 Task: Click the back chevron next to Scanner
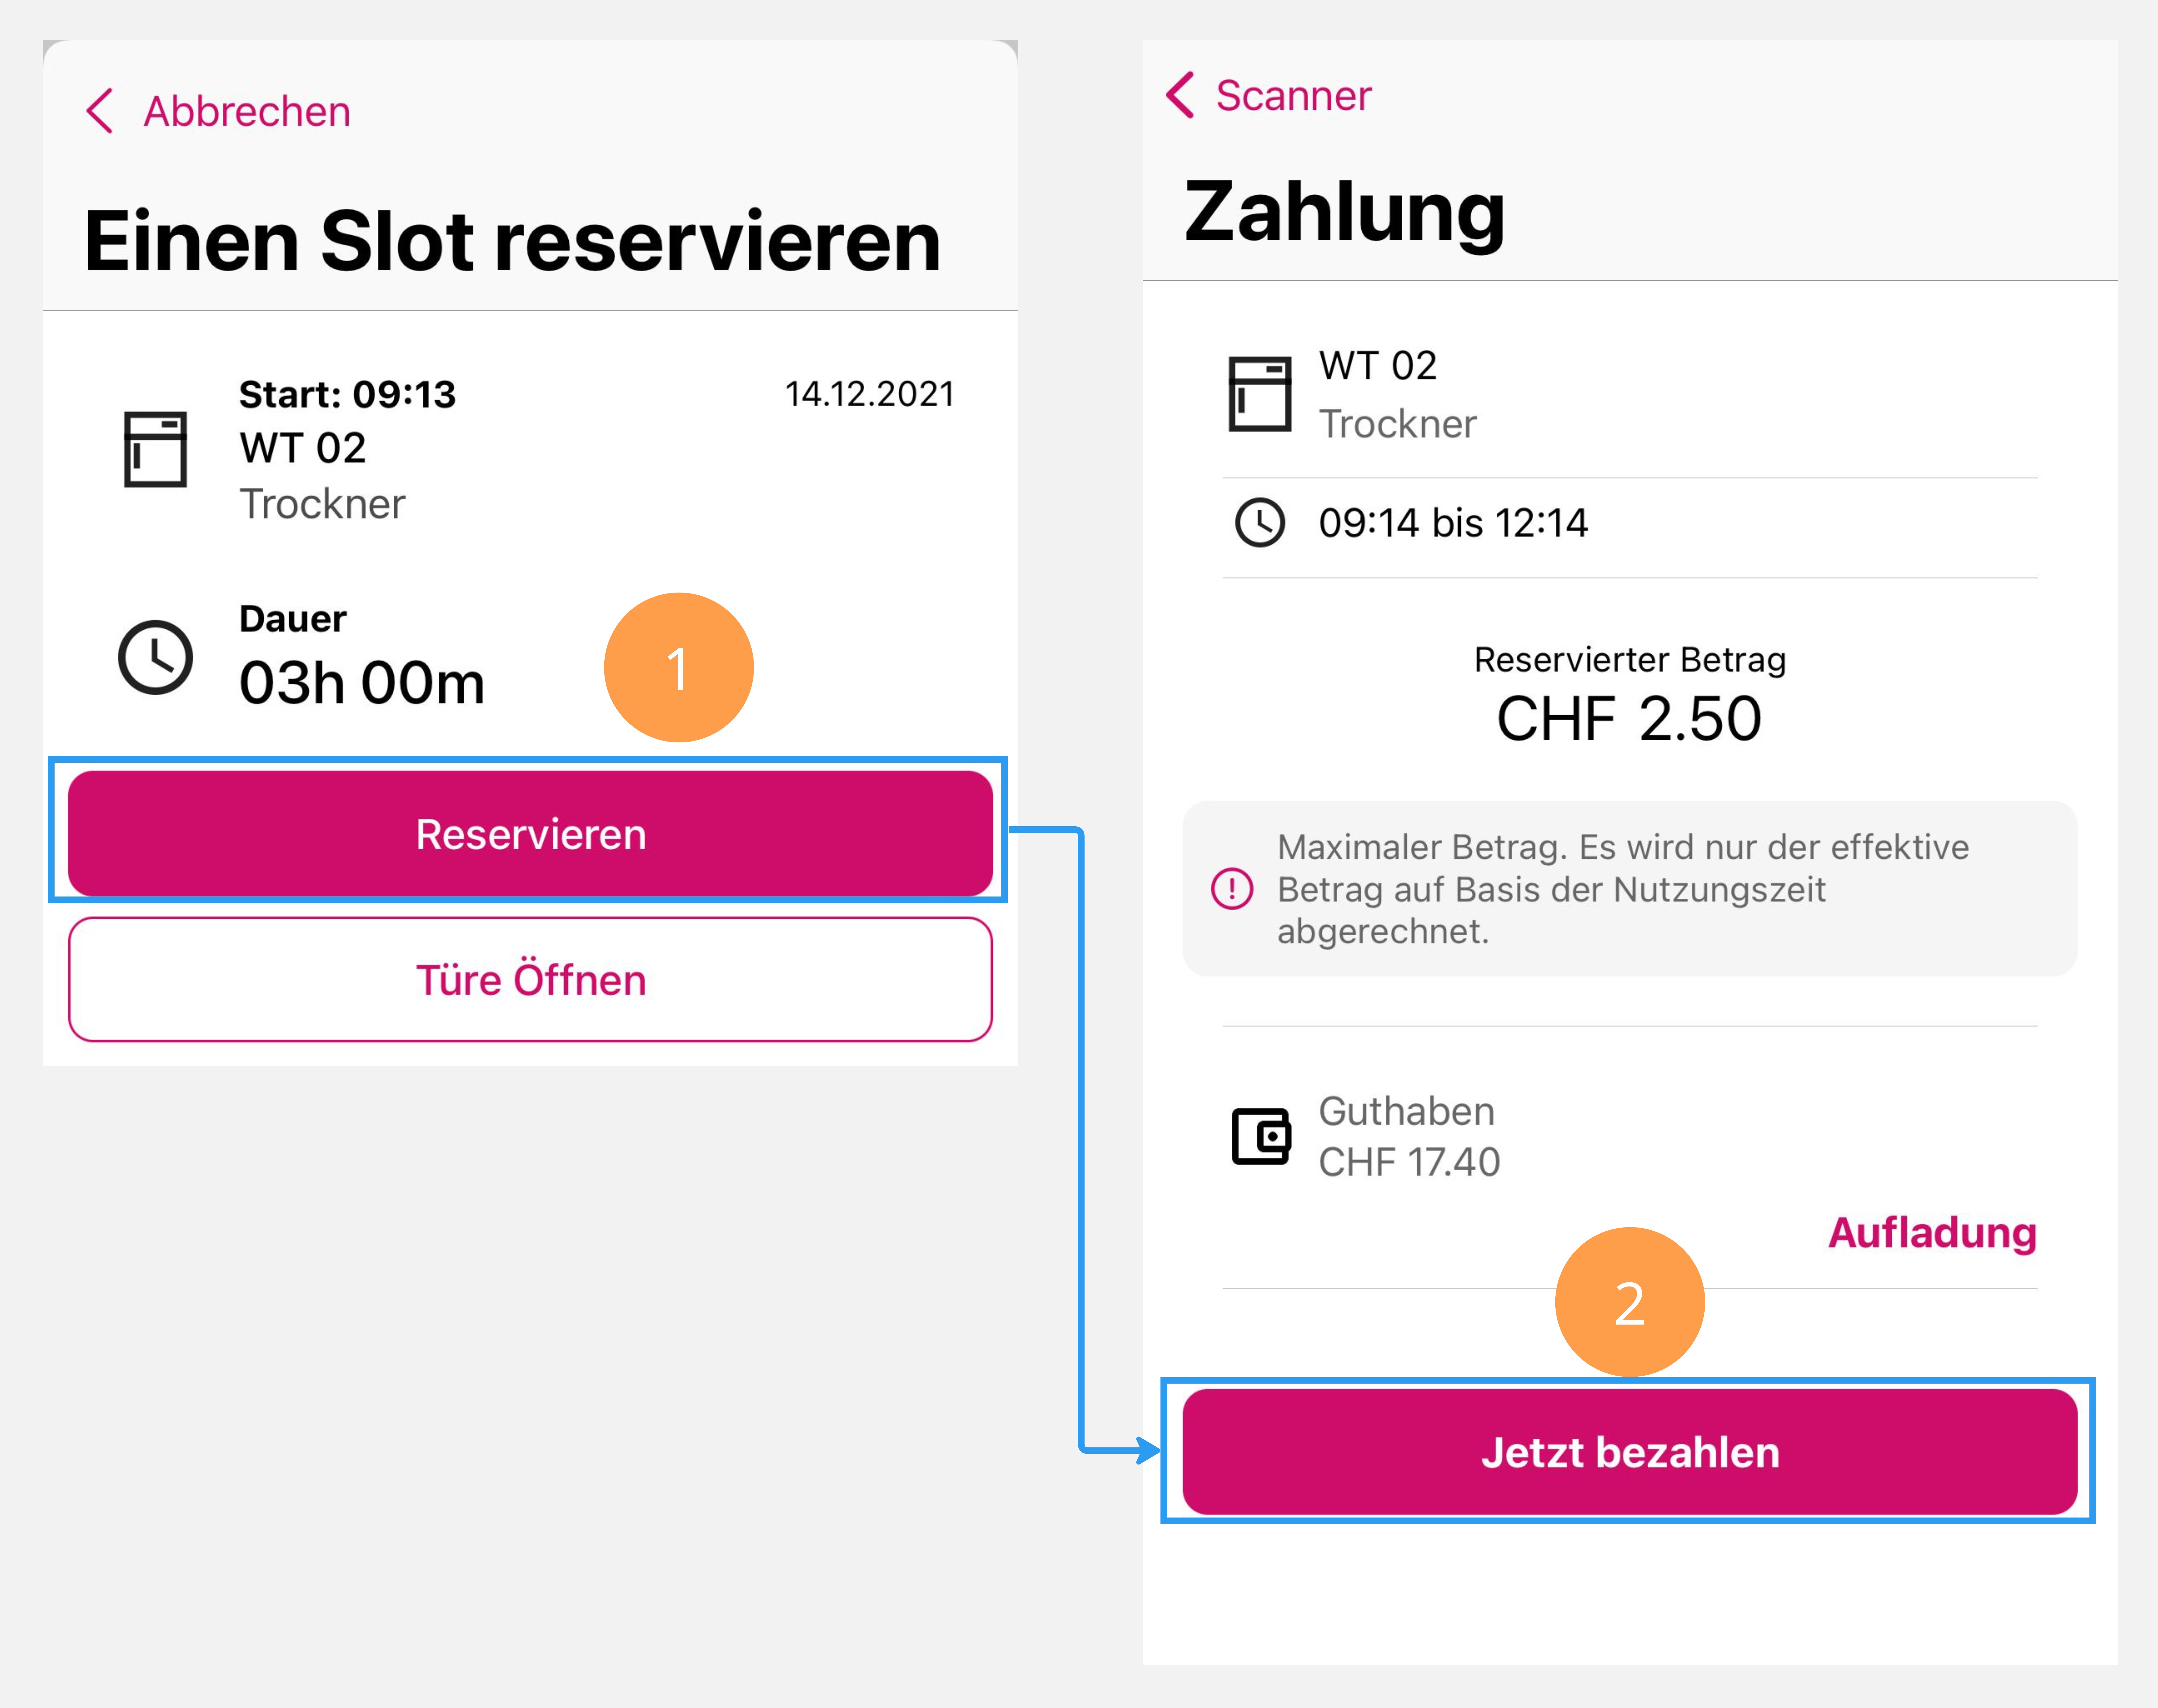[x=1181, y=95]
